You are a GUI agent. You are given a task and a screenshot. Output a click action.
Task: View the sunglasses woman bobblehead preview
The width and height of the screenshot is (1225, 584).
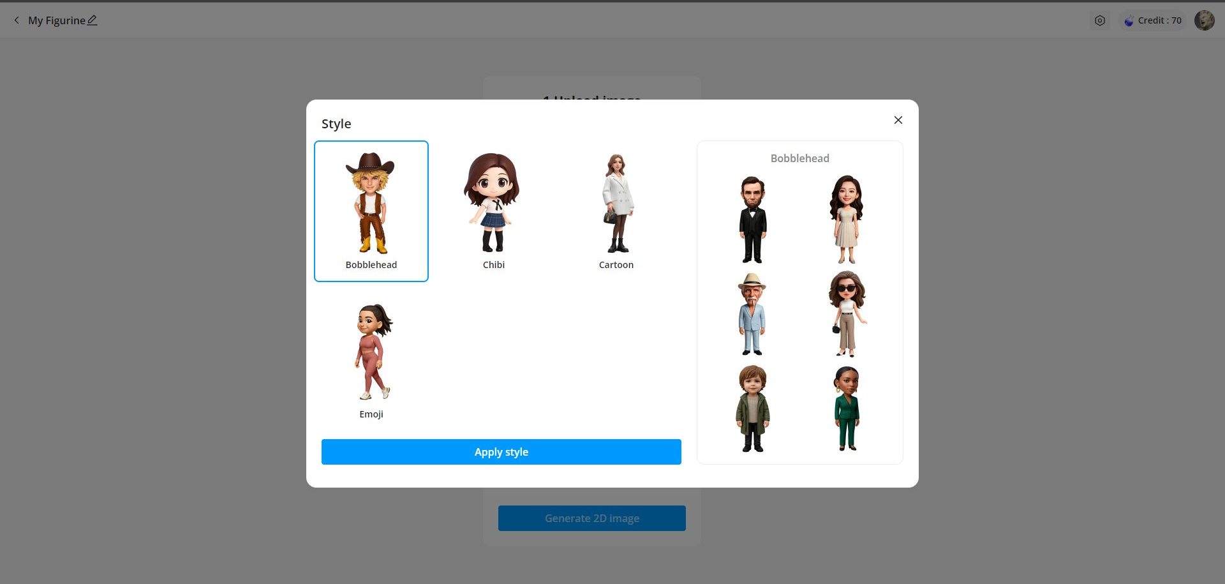847,314
